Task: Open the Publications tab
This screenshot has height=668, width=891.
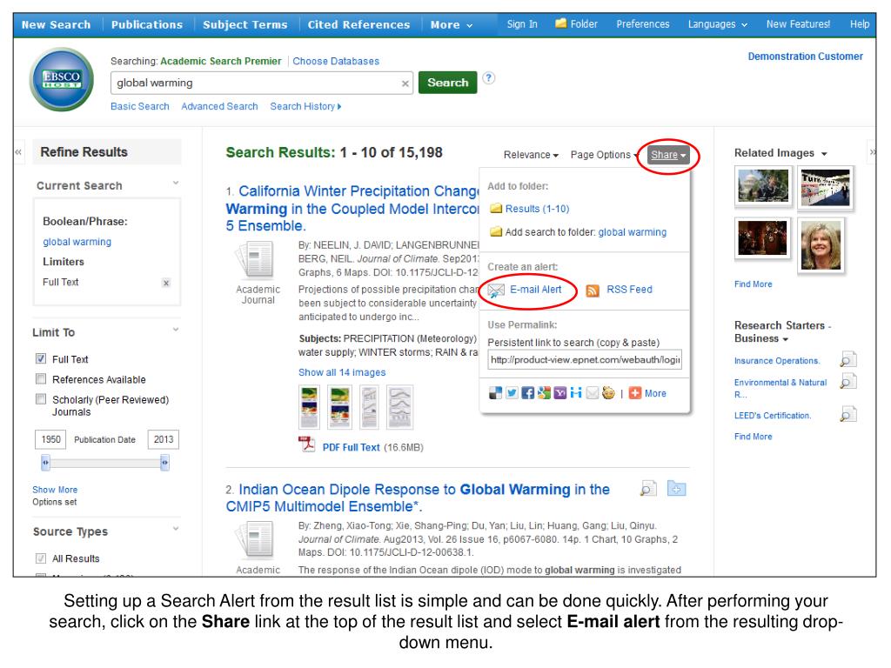Action: pyautogui.click(x=146, y=24)
